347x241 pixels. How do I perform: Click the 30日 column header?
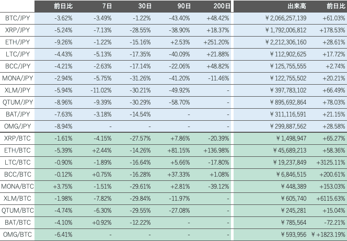tap(145, 6)
